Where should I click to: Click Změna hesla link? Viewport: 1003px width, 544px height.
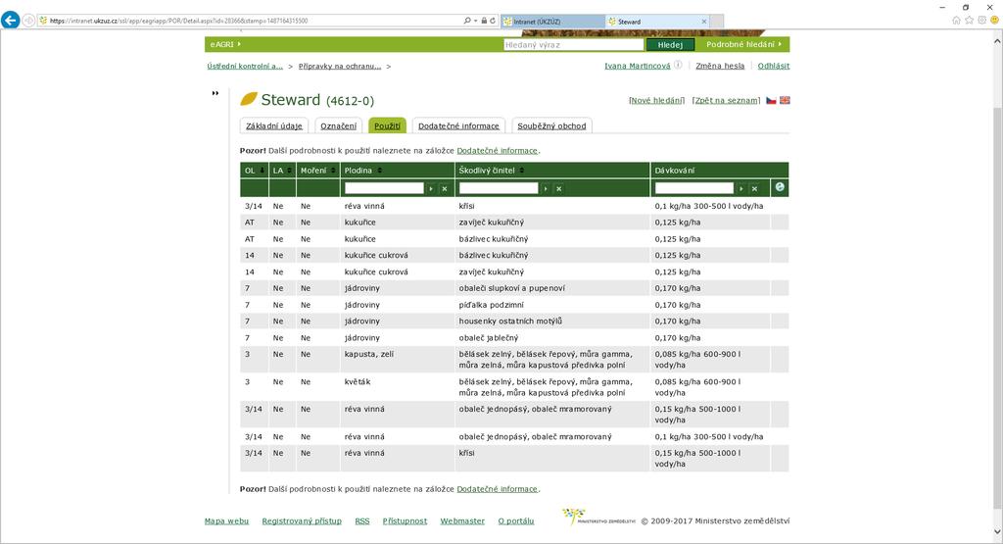(720, 66)
